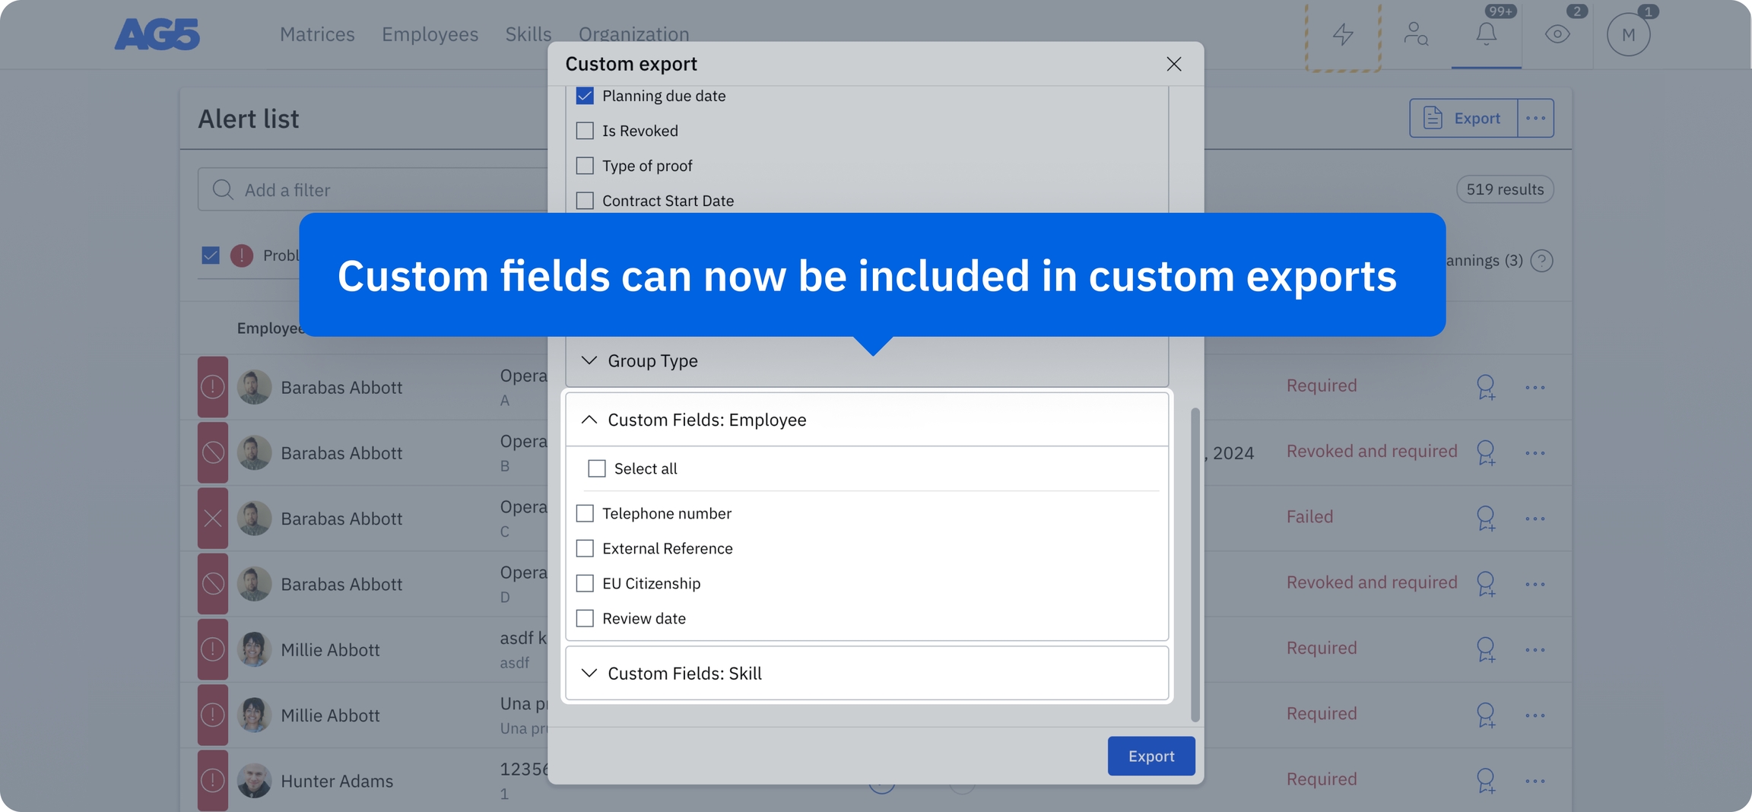This screenshot has width=1752, height=812.
Task: Open three-dot menu next to Alert list Export
Action: [x=1535, y=118]
